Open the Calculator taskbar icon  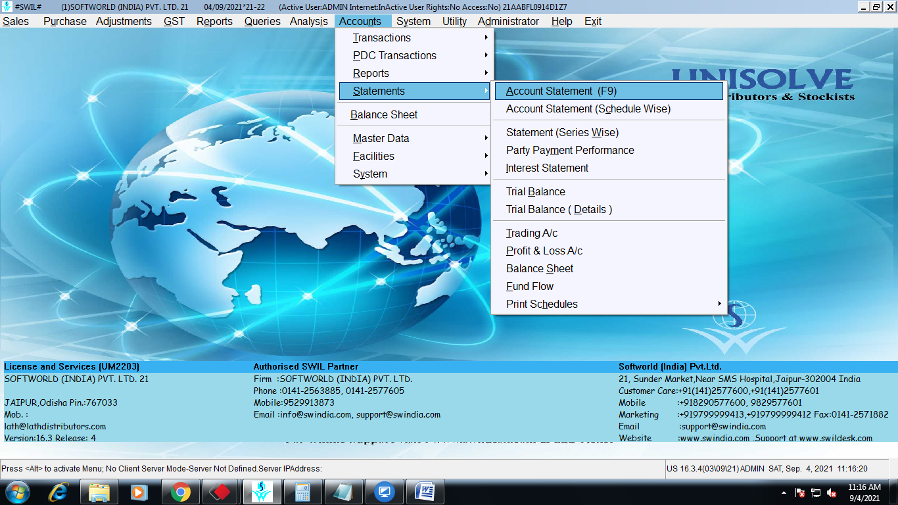point(302,492)
